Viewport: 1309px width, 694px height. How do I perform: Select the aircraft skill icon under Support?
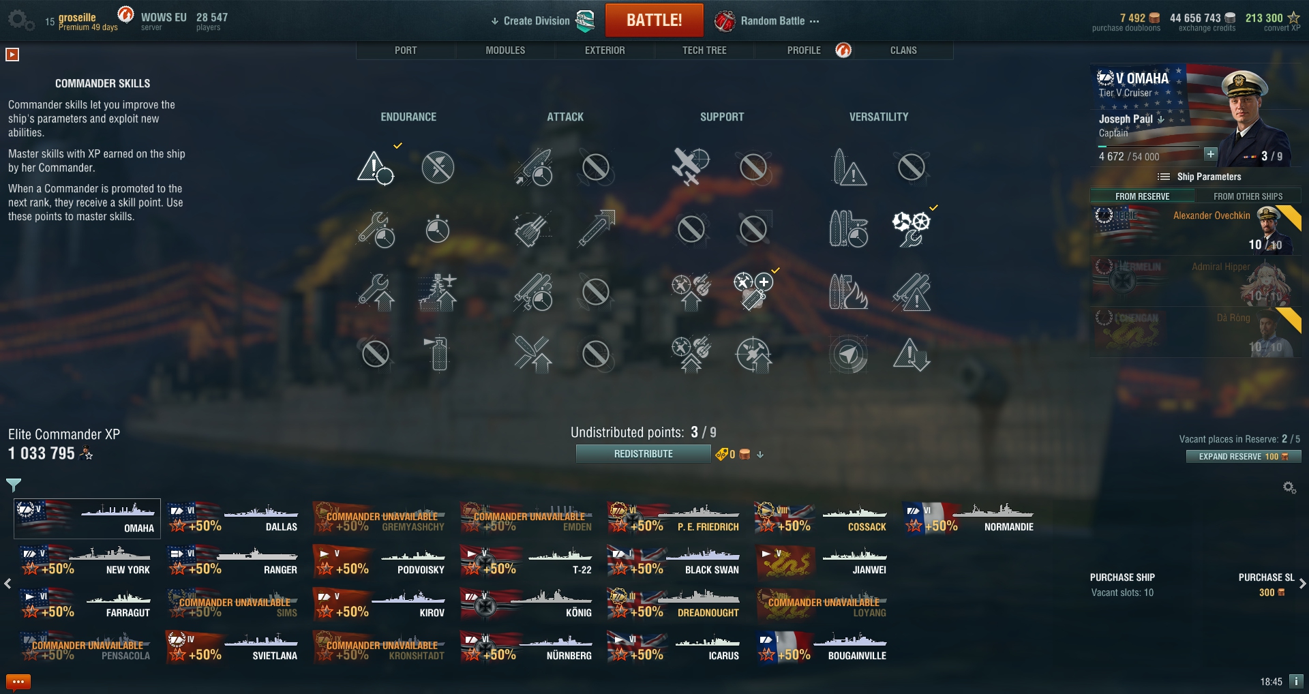point(691,166)
